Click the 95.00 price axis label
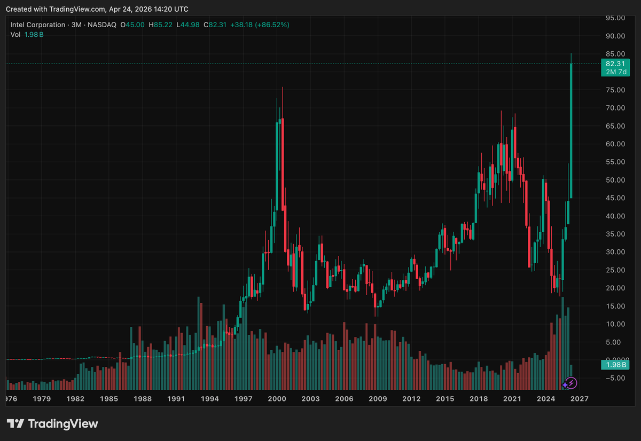 pyautogui.click(x=615, y=18)
